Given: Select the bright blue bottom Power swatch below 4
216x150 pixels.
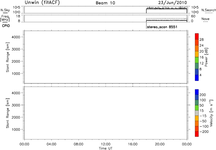Looking at the screenshot, I should pos(197,78).
